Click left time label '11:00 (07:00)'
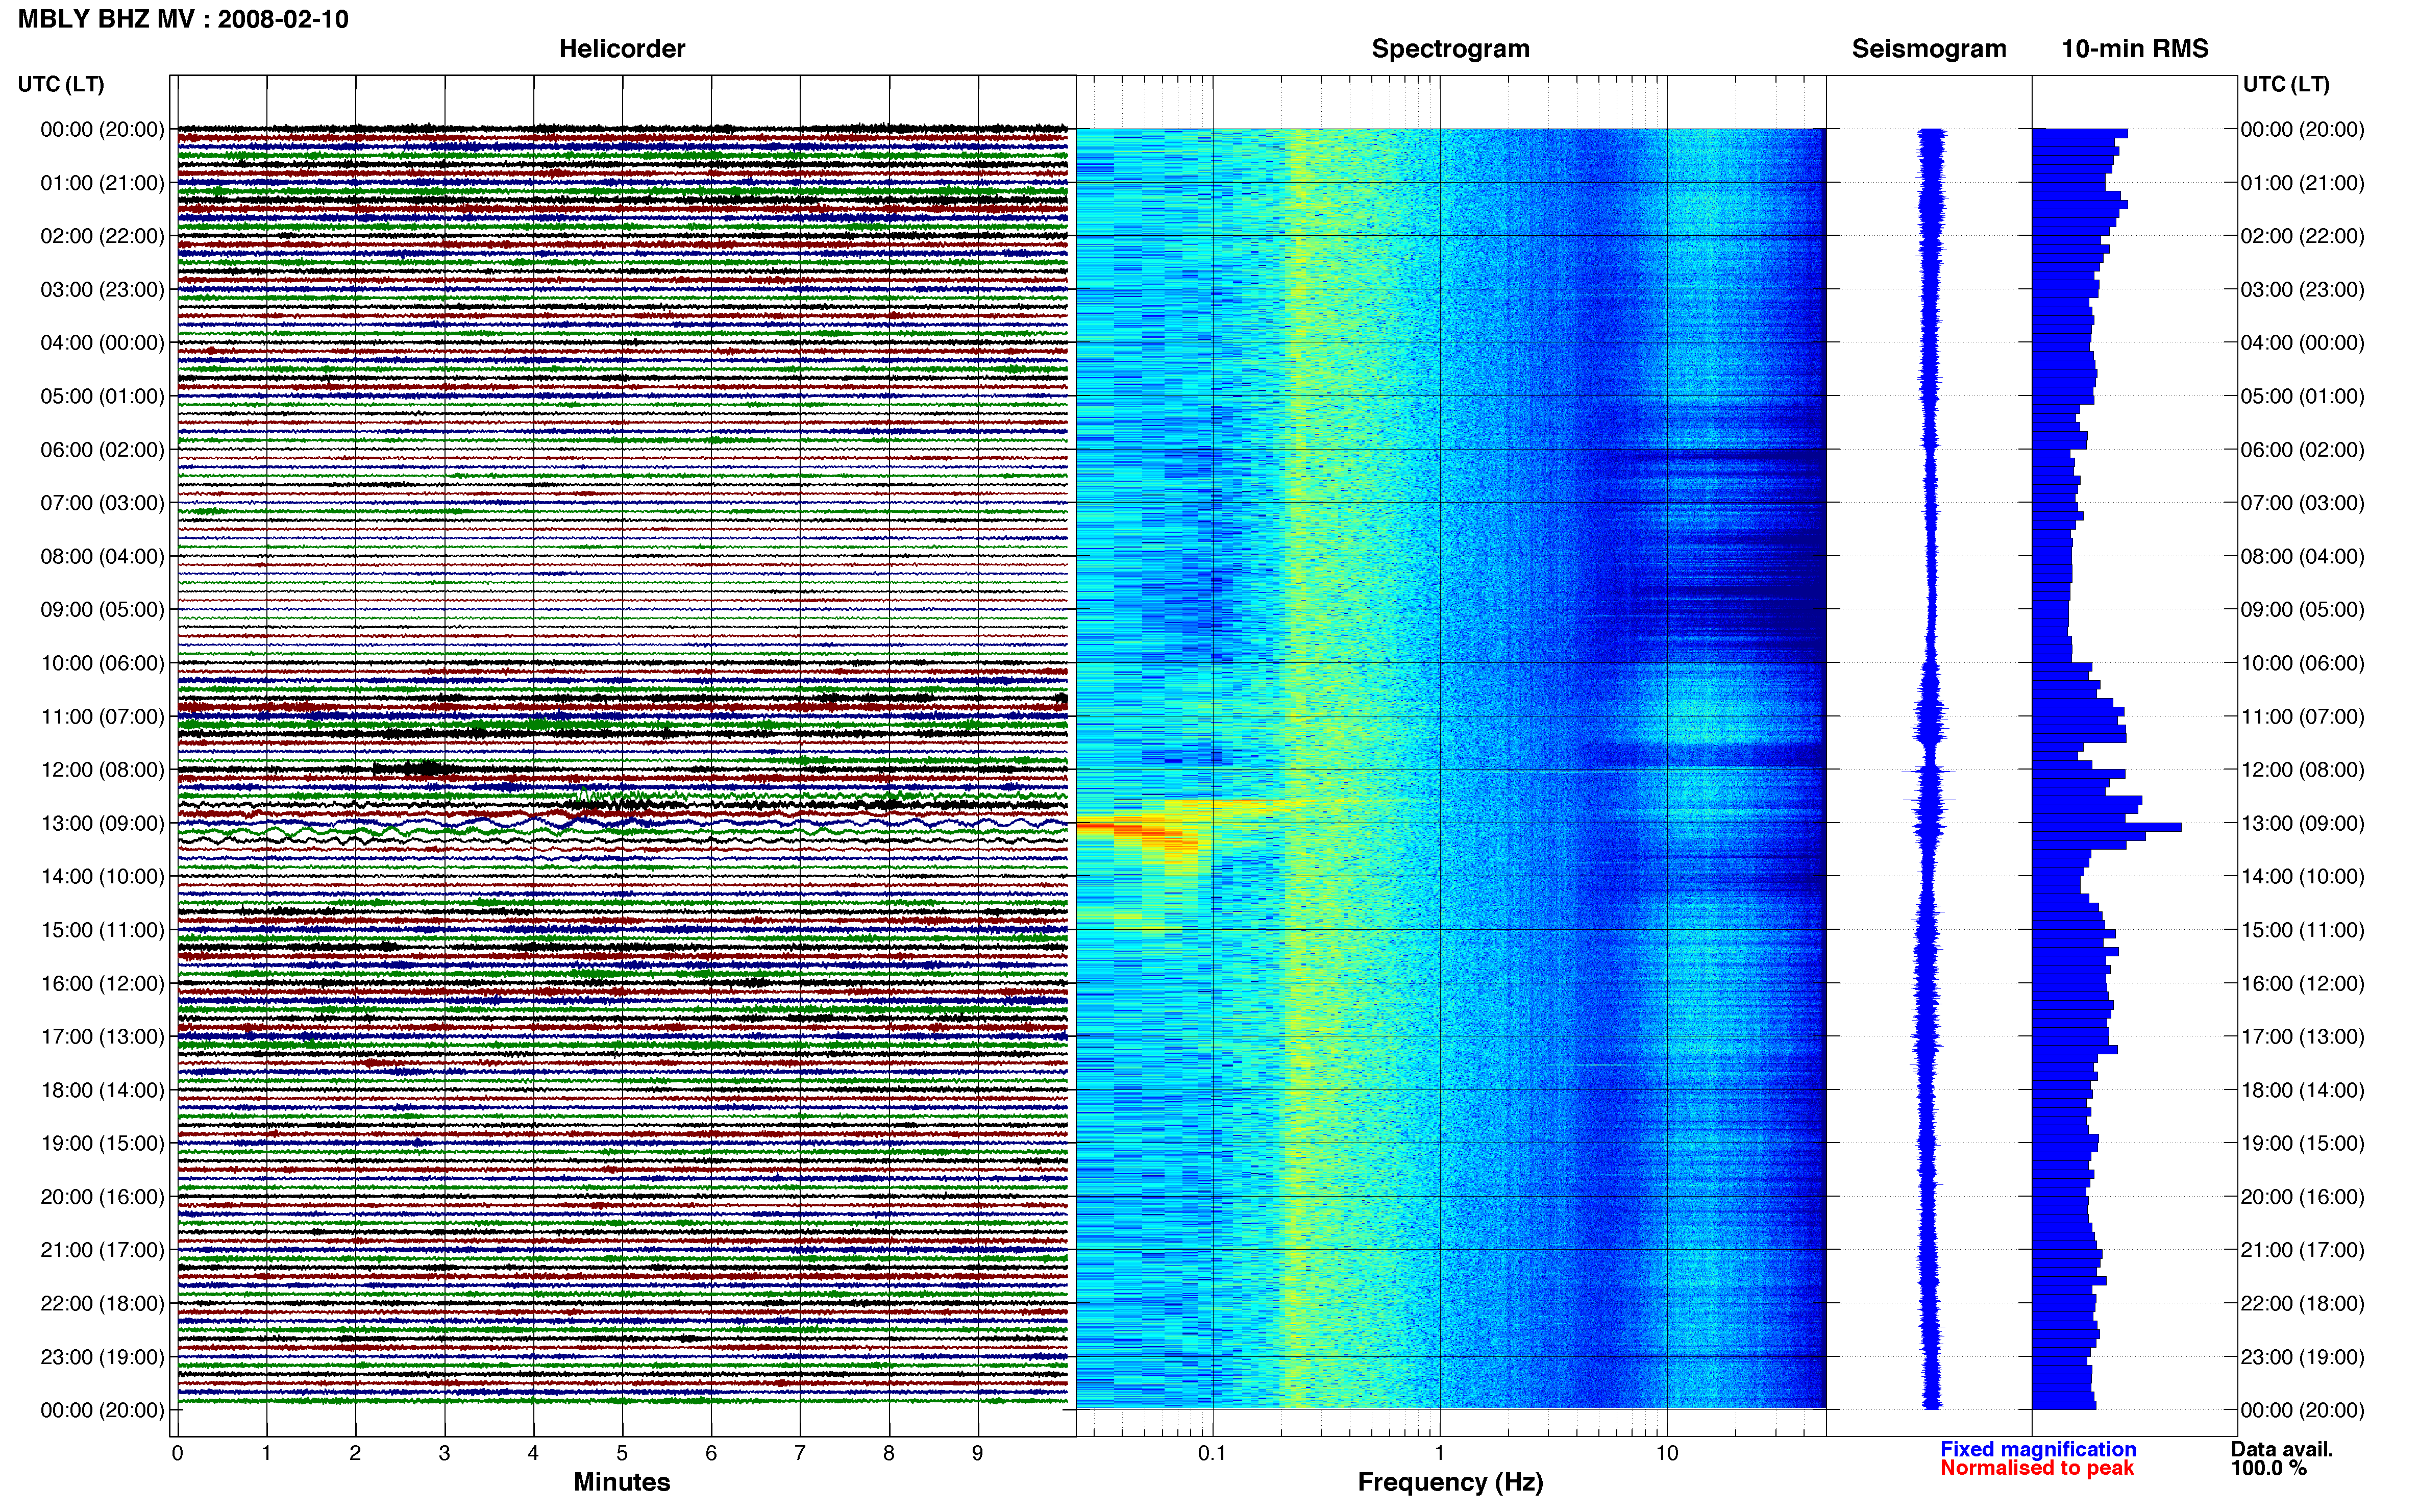 pos(102,716)
